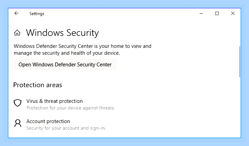Go to Settings home via house icon
249x146 pixels.
coord(17,33)
